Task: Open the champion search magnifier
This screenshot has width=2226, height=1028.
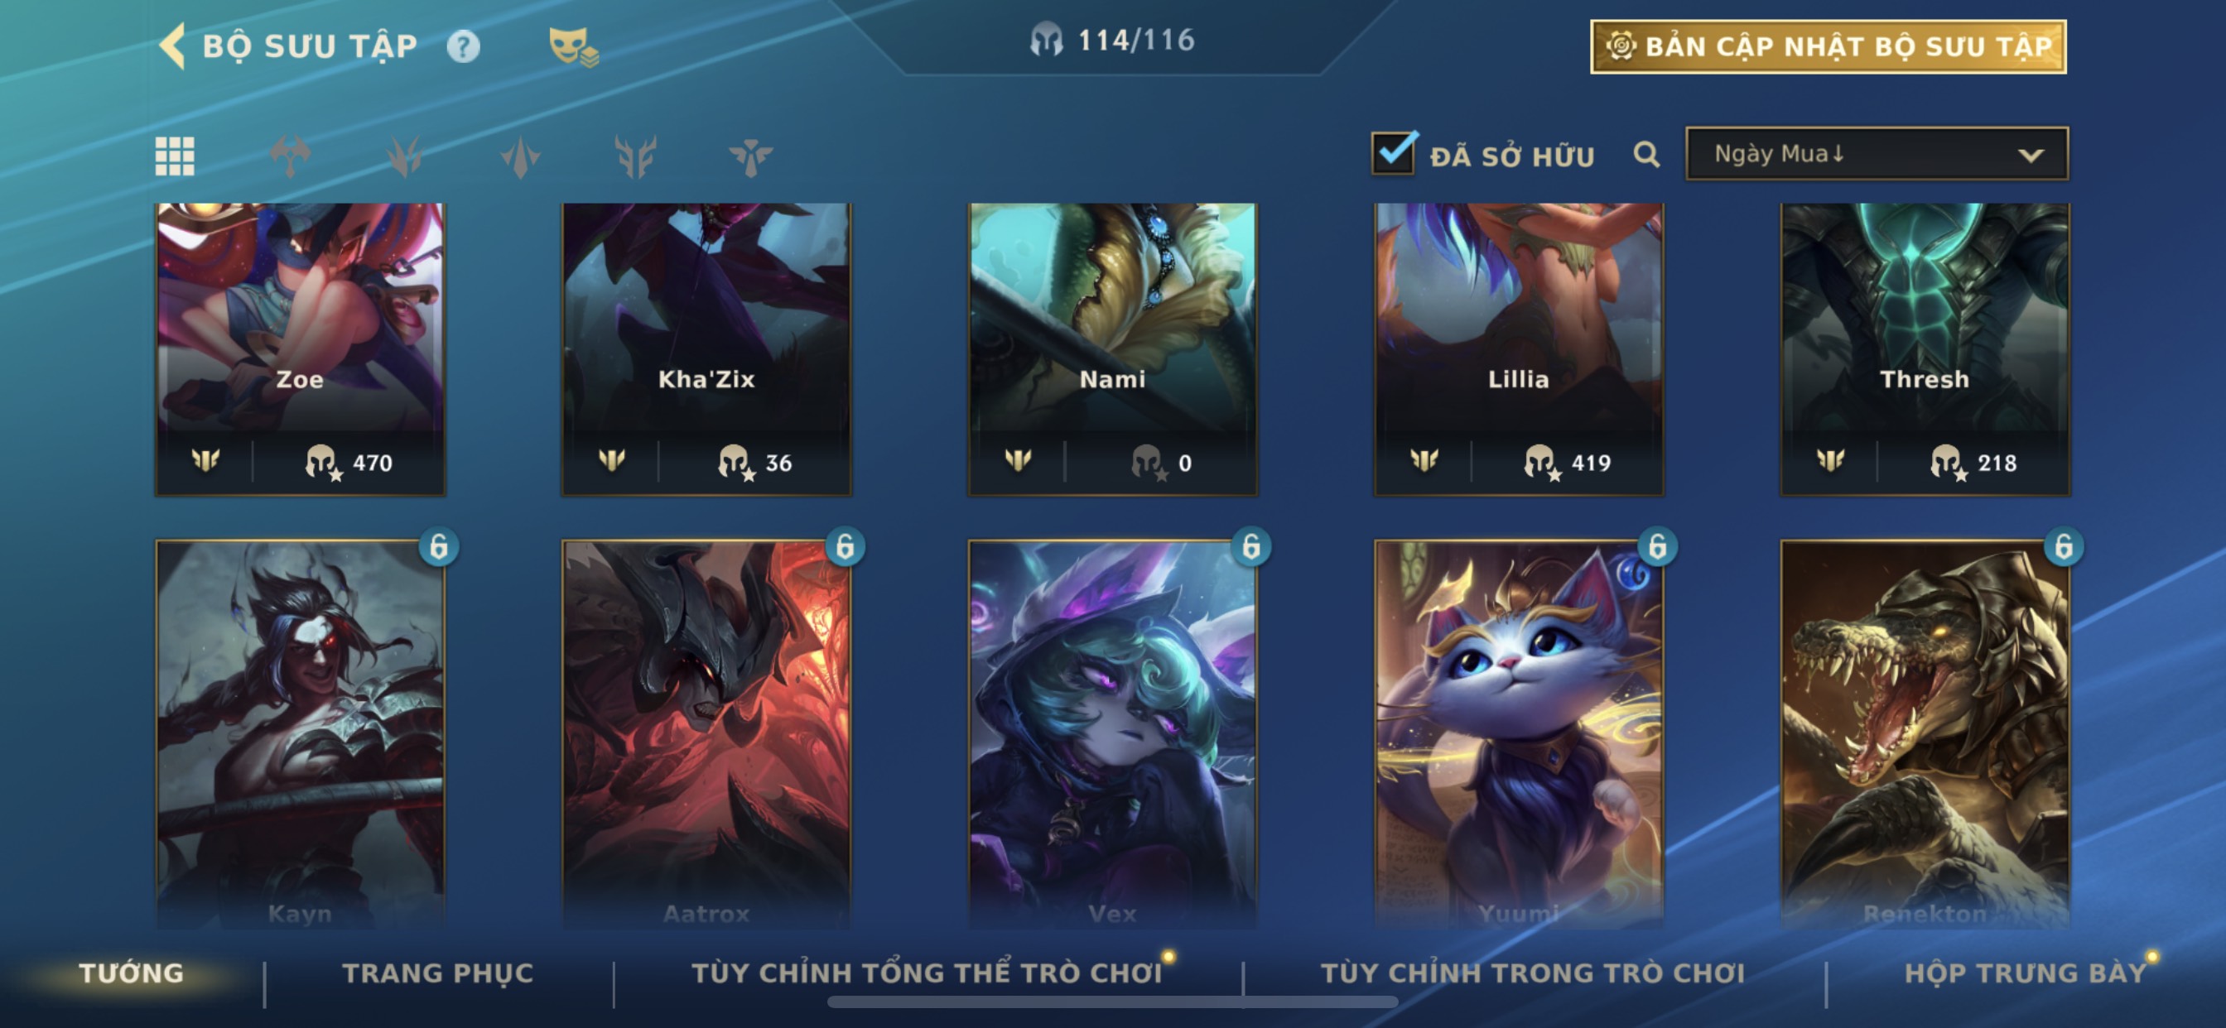Action: [1646, 155]
